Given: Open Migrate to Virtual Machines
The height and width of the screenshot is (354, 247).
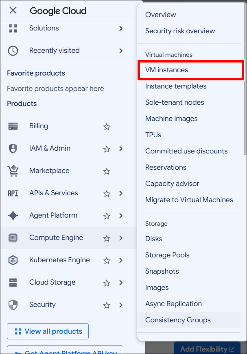Looking at the screenshot, I should click(189, 200).
